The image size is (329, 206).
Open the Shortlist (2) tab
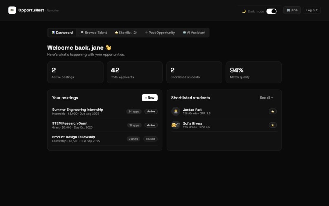tap(126, 33)
